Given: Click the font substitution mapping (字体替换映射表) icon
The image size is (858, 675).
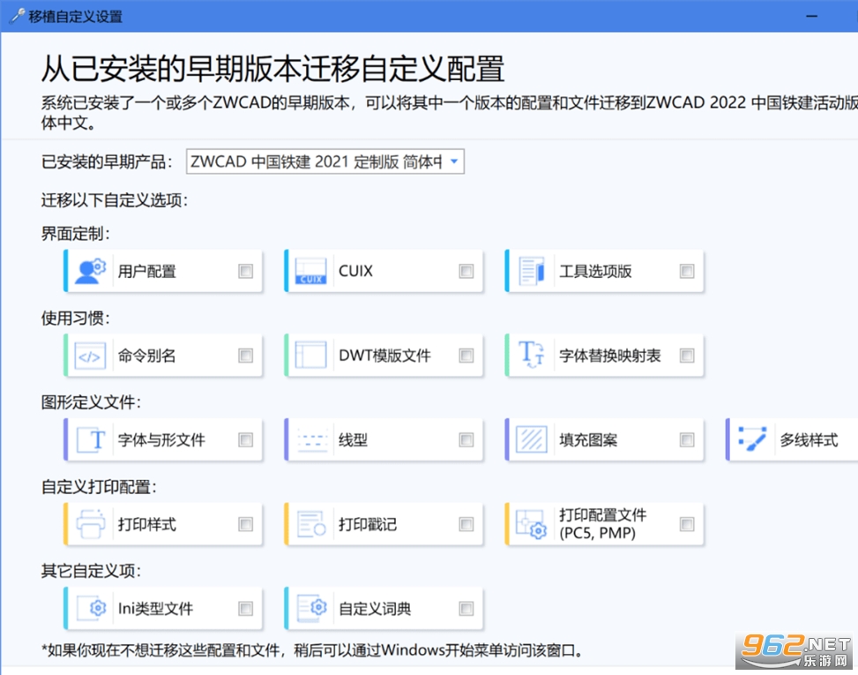Looking at the screenshot, I should (x=532, y=354).
